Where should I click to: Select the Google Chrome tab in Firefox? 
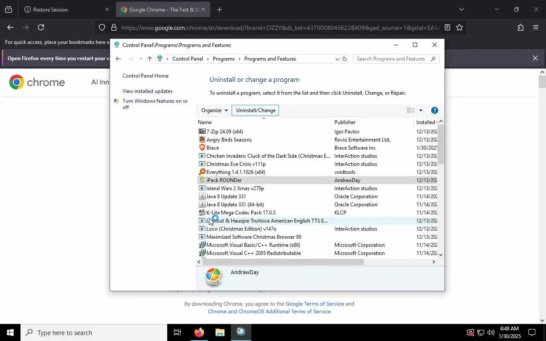click(163, 9)
